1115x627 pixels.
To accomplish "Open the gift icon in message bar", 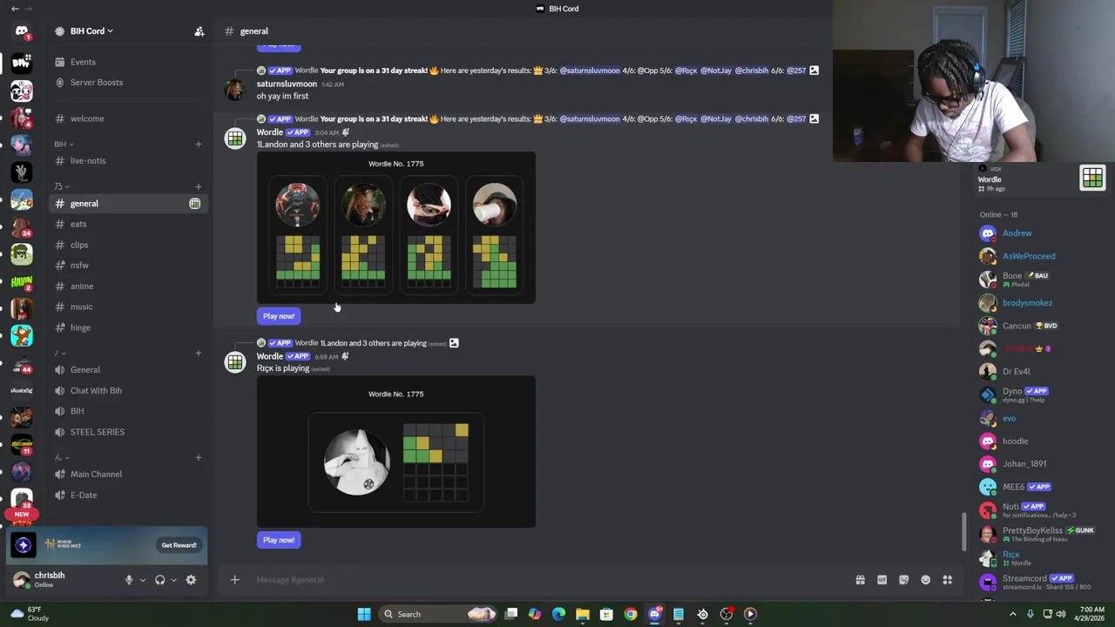I will 860,580.
